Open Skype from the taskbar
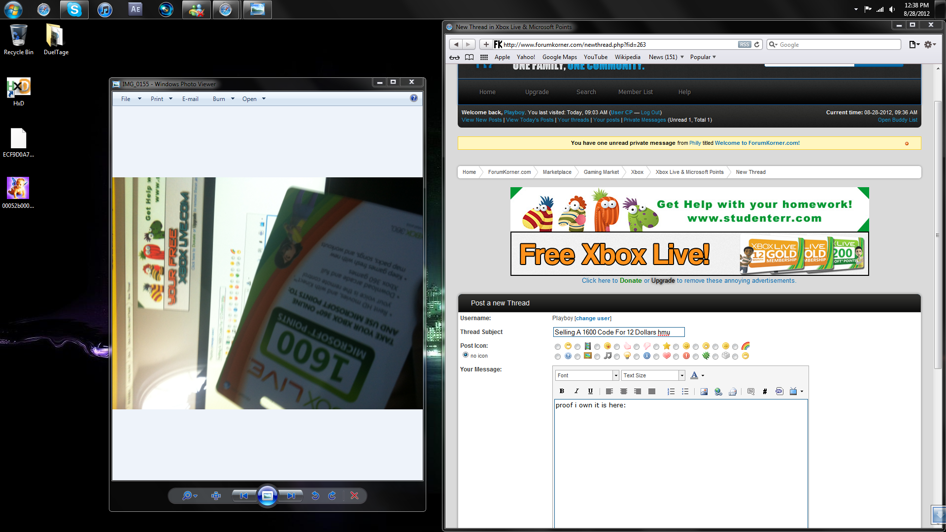 [74, 9]
